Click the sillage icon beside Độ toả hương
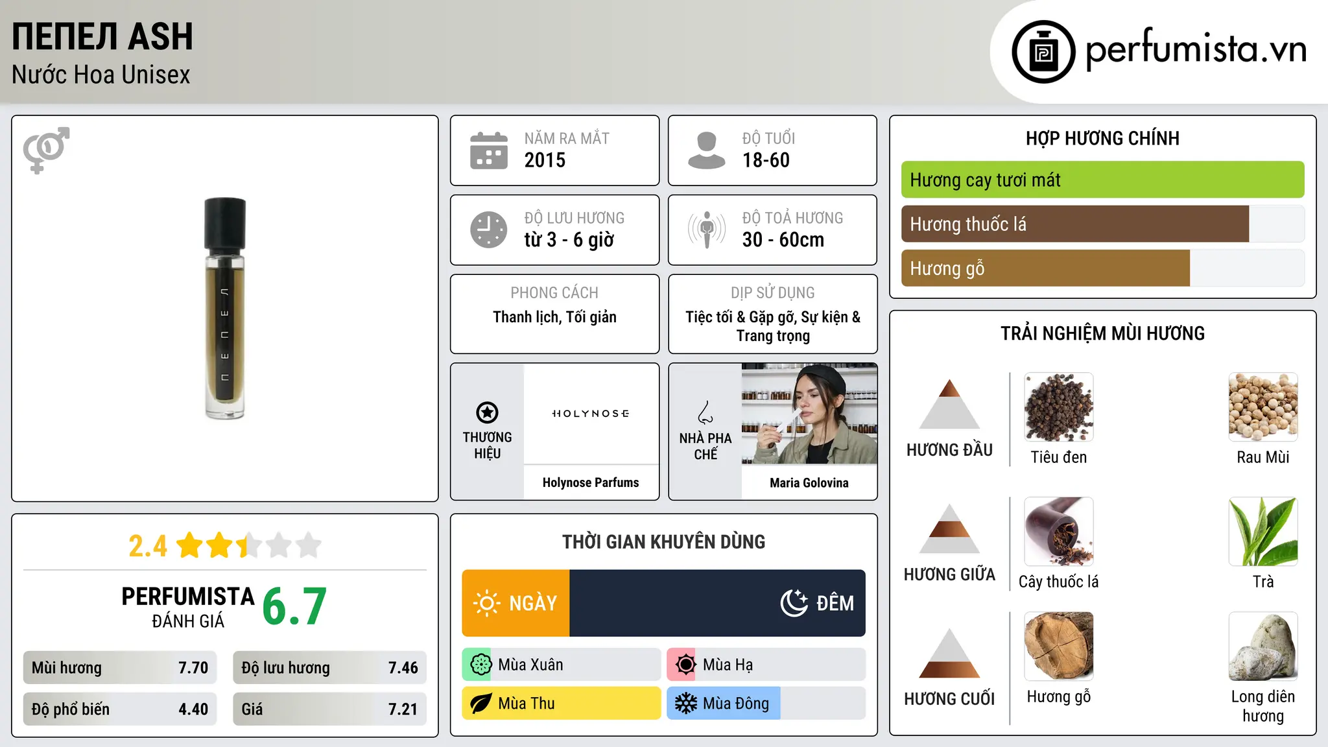Screen dimensions: 1328x747 [x=707, y=230]
